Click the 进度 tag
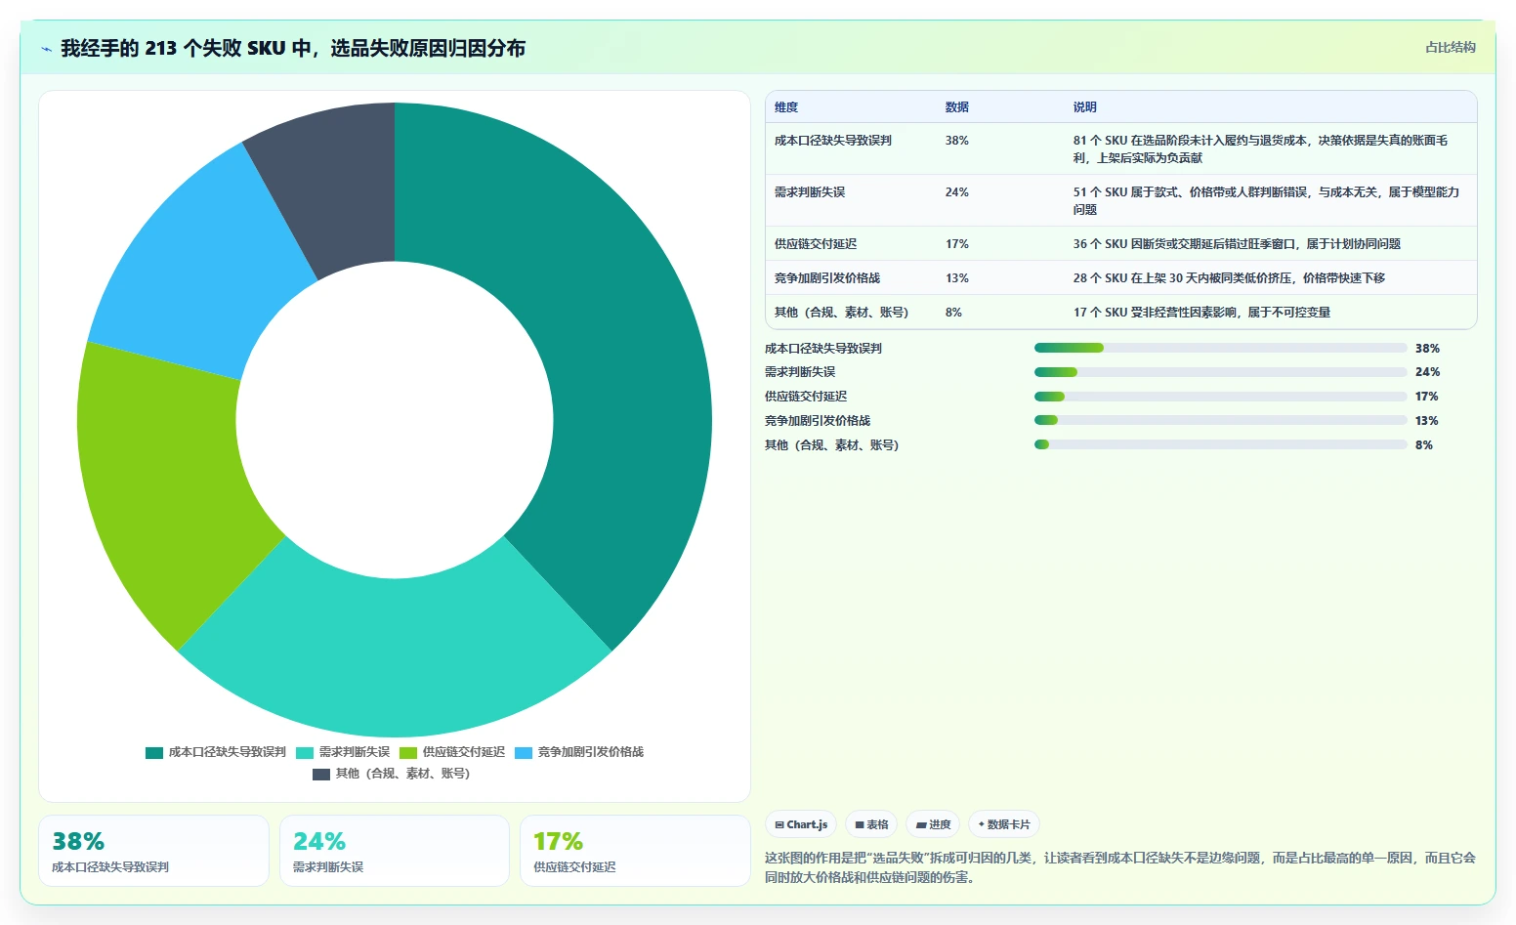Image resolution: width=1516 pixels, height=925 pixels. pos(933,824)
